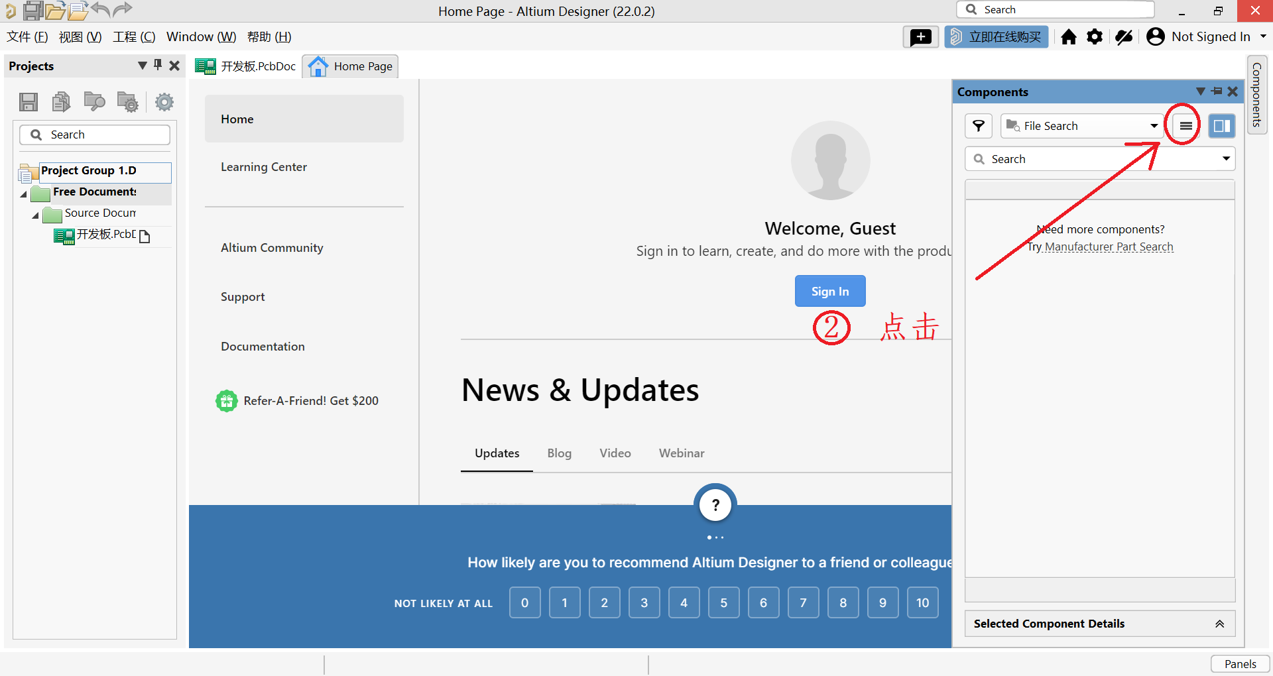Open the hamburger menu in Components panel
Image resolution: width=1273 pixels, height=676 pixels.
point(1184,125)
